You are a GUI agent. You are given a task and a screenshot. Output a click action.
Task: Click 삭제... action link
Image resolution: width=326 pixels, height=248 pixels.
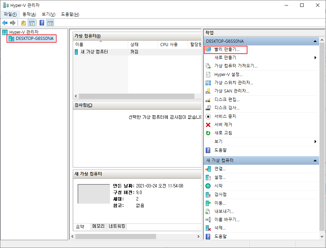coord(220,228)
